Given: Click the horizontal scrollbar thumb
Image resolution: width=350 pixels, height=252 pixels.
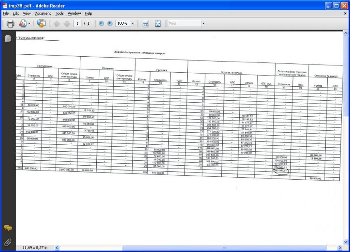Looking at the screenshot, I should coord(224,248).
